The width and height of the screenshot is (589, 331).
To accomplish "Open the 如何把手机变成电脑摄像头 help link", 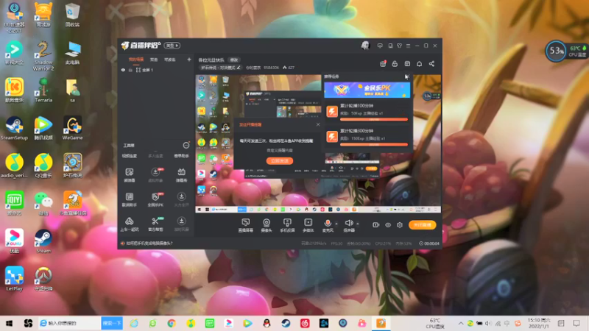I will tap(149, 243).
